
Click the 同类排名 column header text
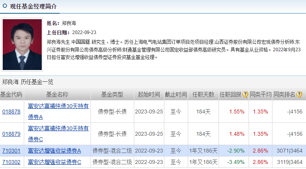click(284, 95)
